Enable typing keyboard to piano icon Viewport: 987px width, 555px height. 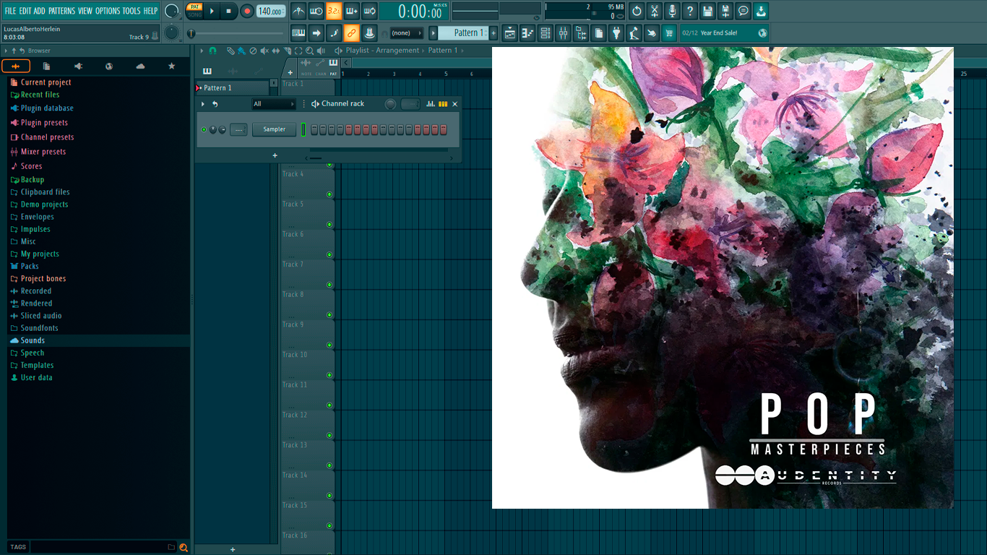(x=298, y=33)
